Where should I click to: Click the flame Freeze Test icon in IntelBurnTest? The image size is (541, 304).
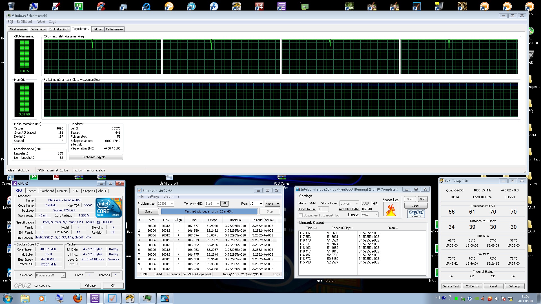click(x=391, y=209)
